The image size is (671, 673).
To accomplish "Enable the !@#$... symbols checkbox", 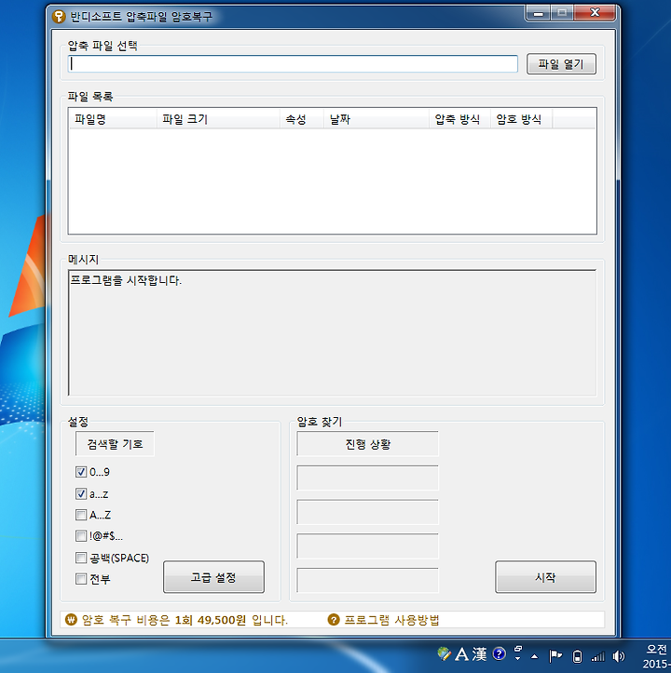I will coord(81,535).
